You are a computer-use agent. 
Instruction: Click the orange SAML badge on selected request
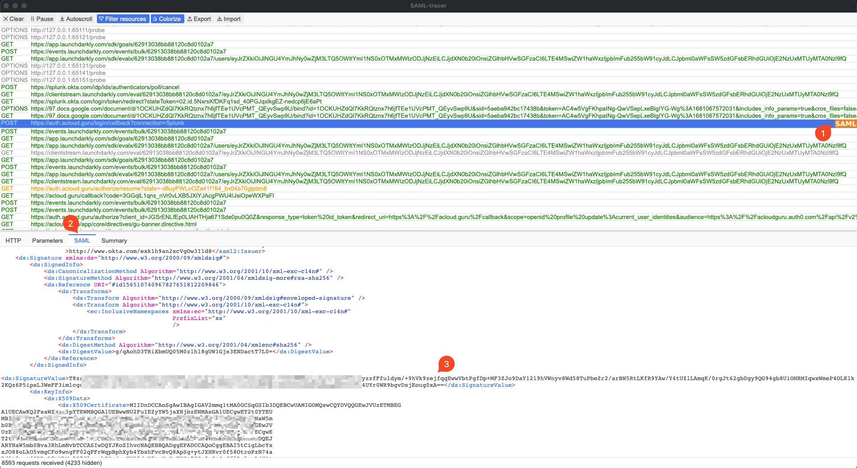(x=845, y=124)
